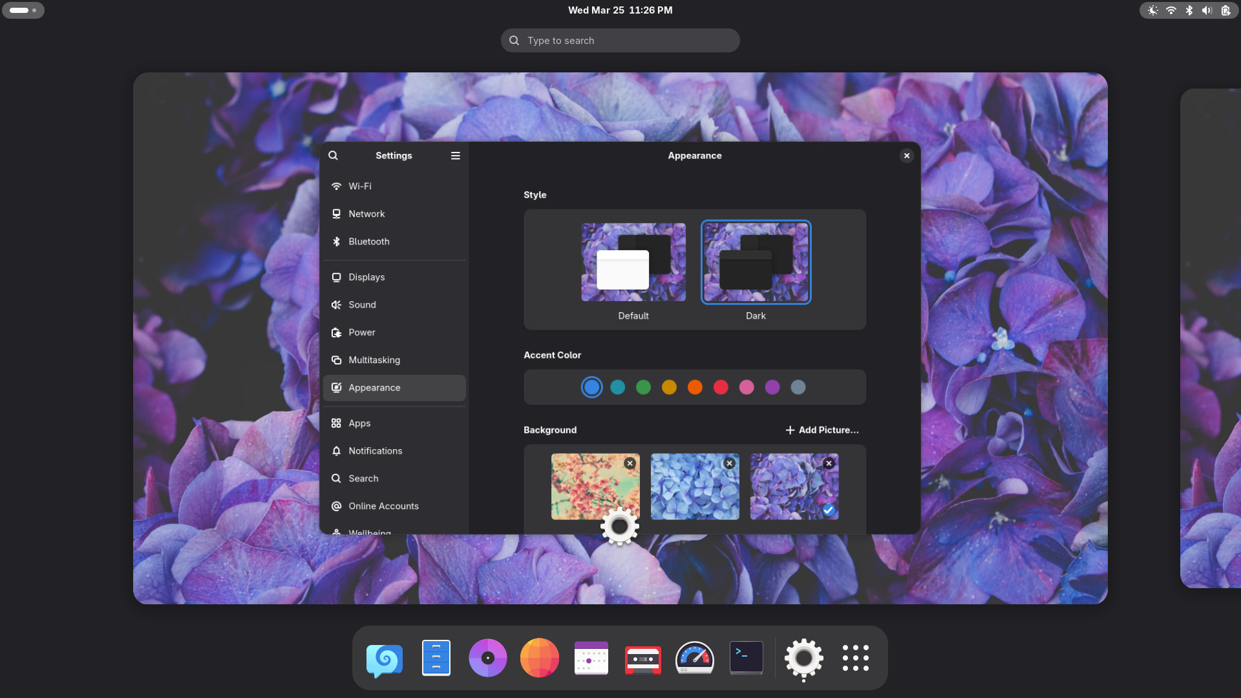Click the Settings search magnifier icon
This screenshot has height=698, width=1241.
coord(333,156)
